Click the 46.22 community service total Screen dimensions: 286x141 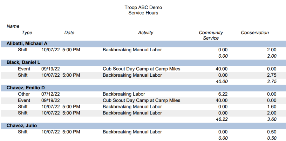[221, 119]
